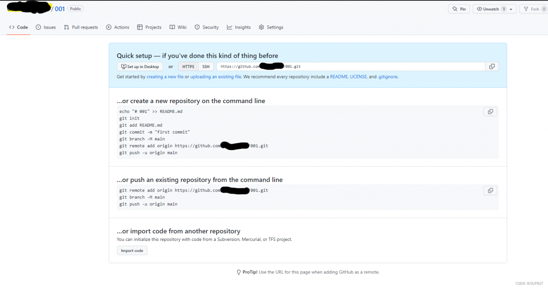Click the README link
This screenshot has height=288, width=548.
(x=339, y=77)
